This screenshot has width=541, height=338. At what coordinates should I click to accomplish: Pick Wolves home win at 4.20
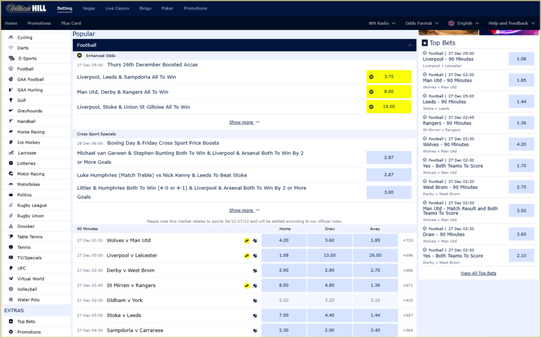[284, 240]
